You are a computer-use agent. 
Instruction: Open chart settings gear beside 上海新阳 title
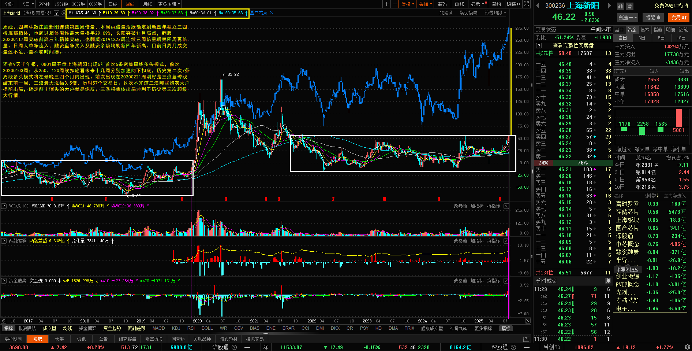click(63, 13)
